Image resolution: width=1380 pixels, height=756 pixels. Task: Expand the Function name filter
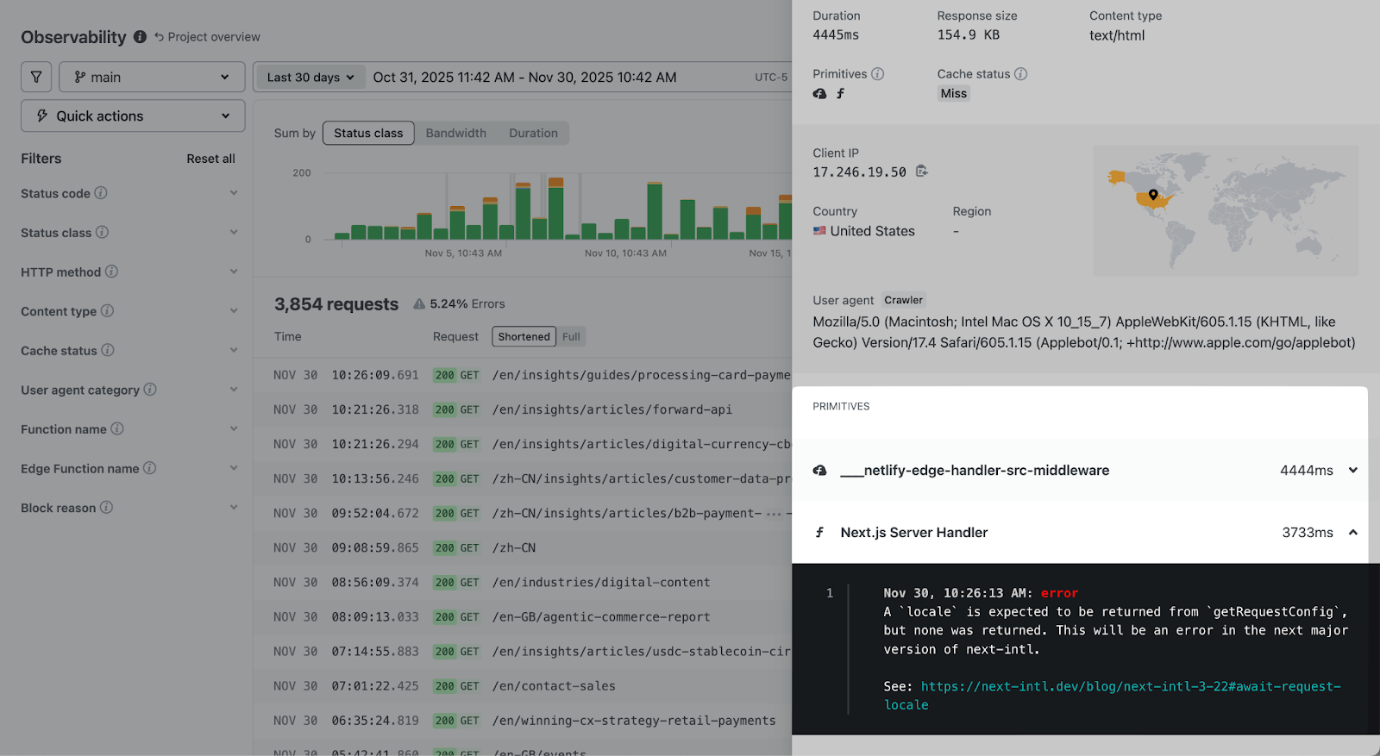pyautogui.click(x=234, y=428)
